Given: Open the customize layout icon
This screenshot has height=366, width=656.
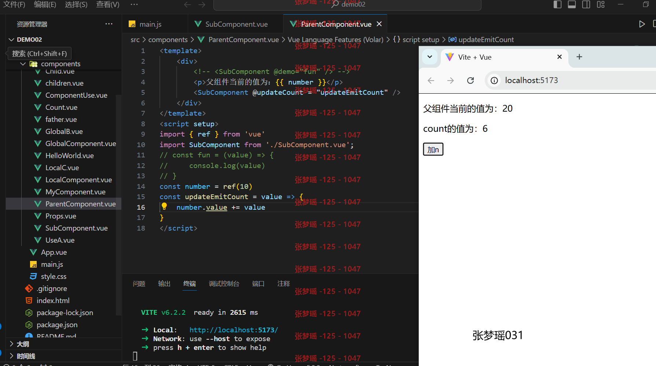Looking at the screenshot, I should [x=601, y=4].
